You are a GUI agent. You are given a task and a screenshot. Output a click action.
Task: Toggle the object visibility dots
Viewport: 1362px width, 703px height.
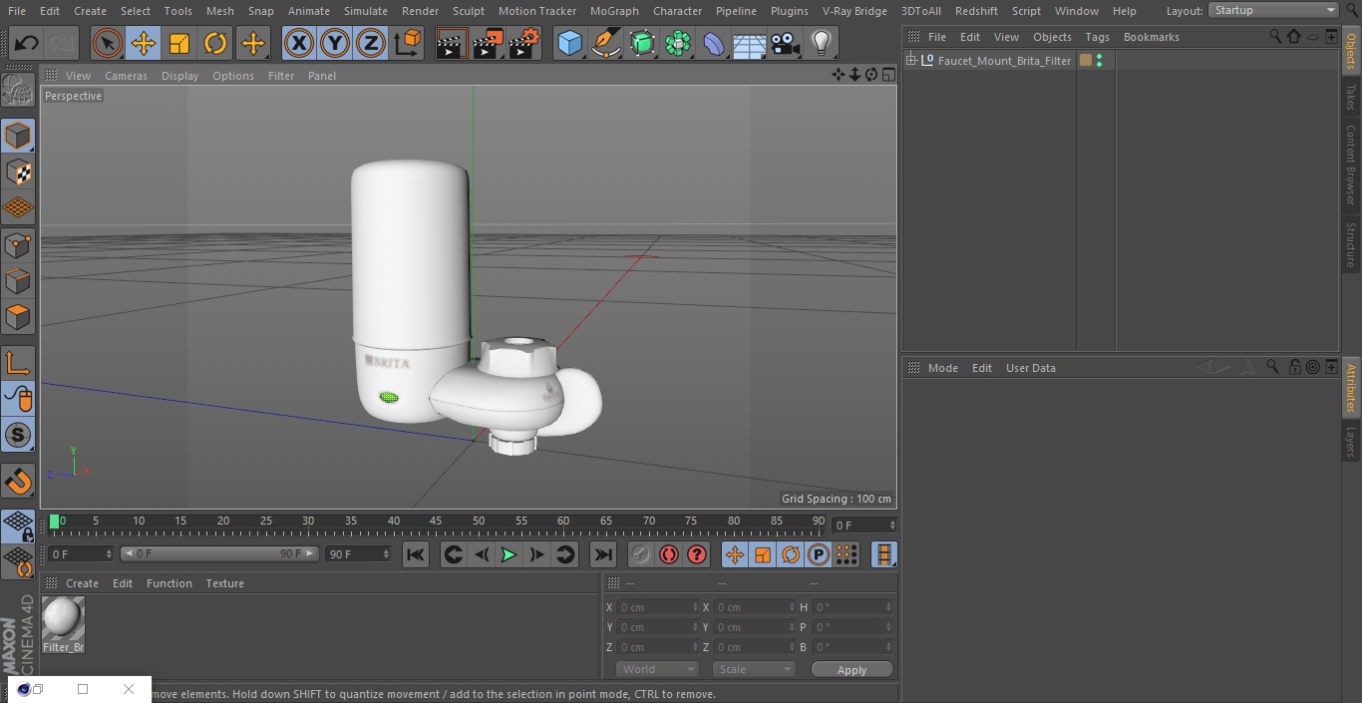(1099, 61)
